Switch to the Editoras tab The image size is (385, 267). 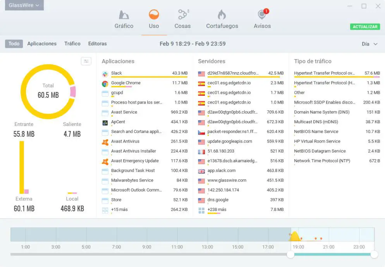98,44
